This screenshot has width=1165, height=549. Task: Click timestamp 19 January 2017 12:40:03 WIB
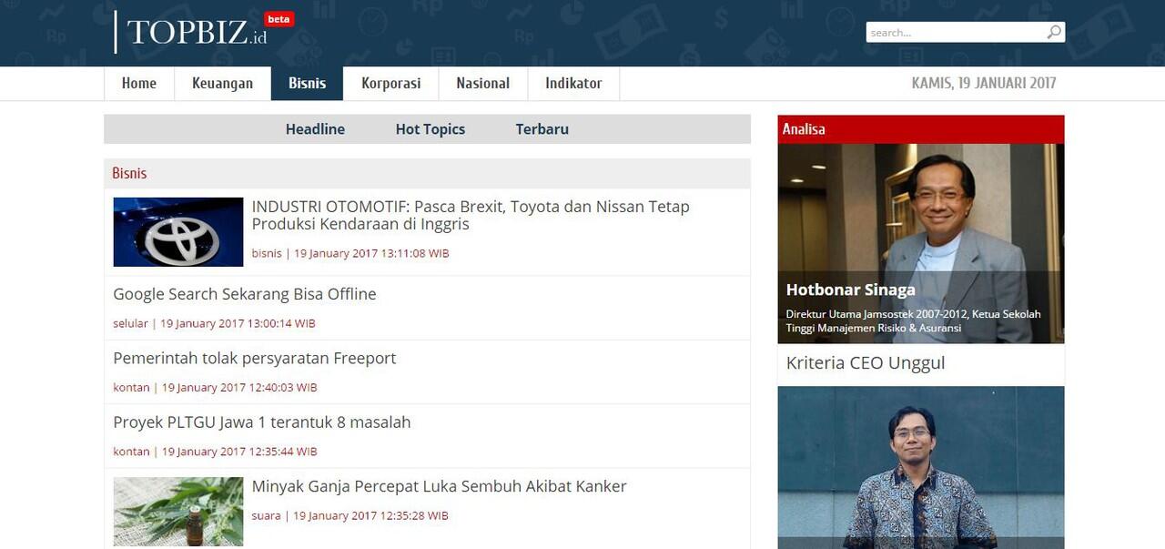click(239, 387)
